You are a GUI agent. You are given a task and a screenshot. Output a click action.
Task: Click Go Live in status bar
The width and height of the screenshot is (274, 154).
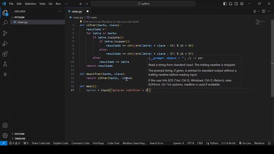tap(245, 143)
